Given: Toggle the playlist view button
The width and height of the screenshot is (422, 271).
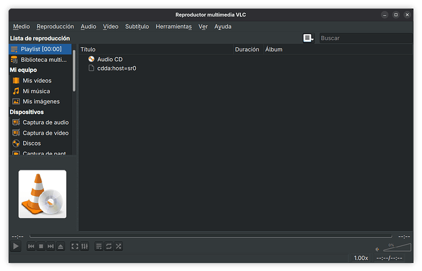Looking at the screenshot, I should tap(98, 247).
